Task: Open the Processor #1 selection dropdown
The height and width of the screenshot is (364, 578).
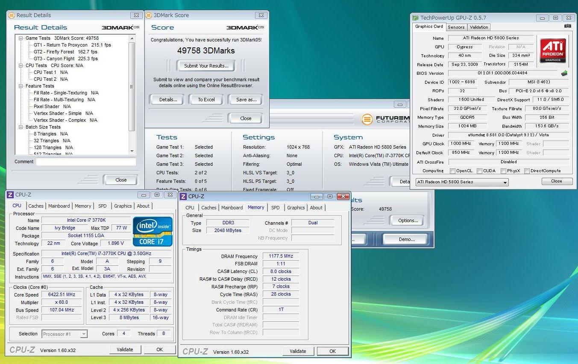Action: point(65,334)
